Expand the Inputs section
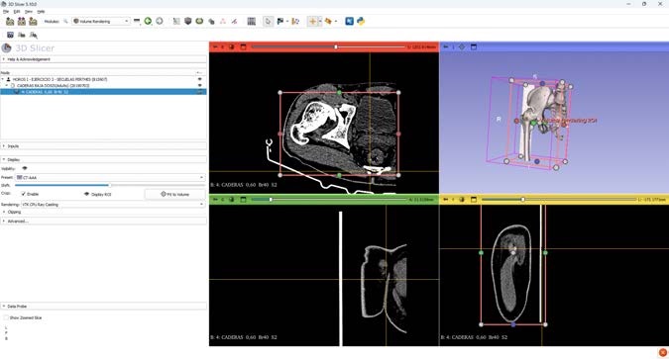The image size is (669, 359). 103,146
